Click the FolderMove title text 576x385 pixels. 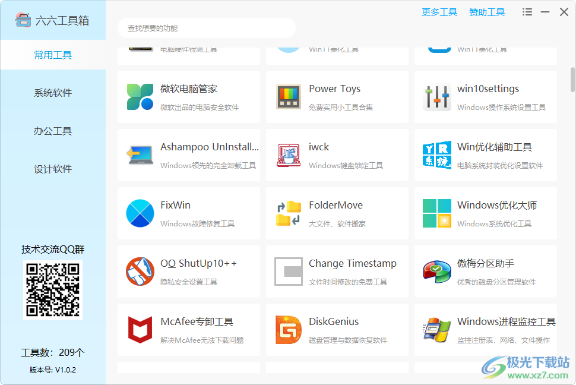point(336,205)
